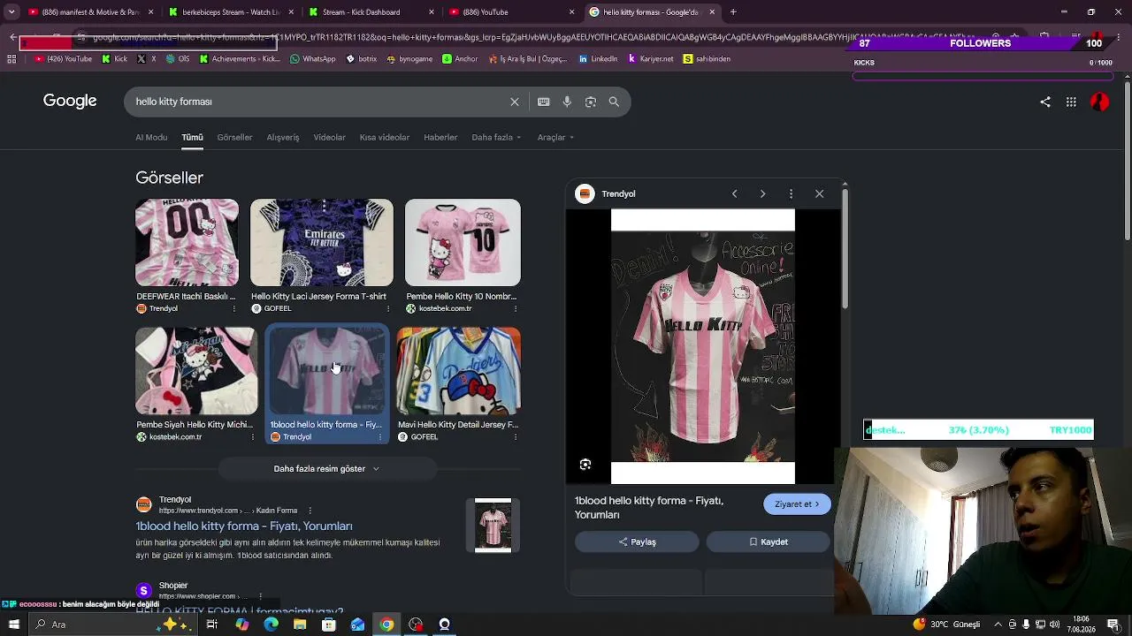Open options for DEEFWEAR Itachi image result

click(234, 308)
